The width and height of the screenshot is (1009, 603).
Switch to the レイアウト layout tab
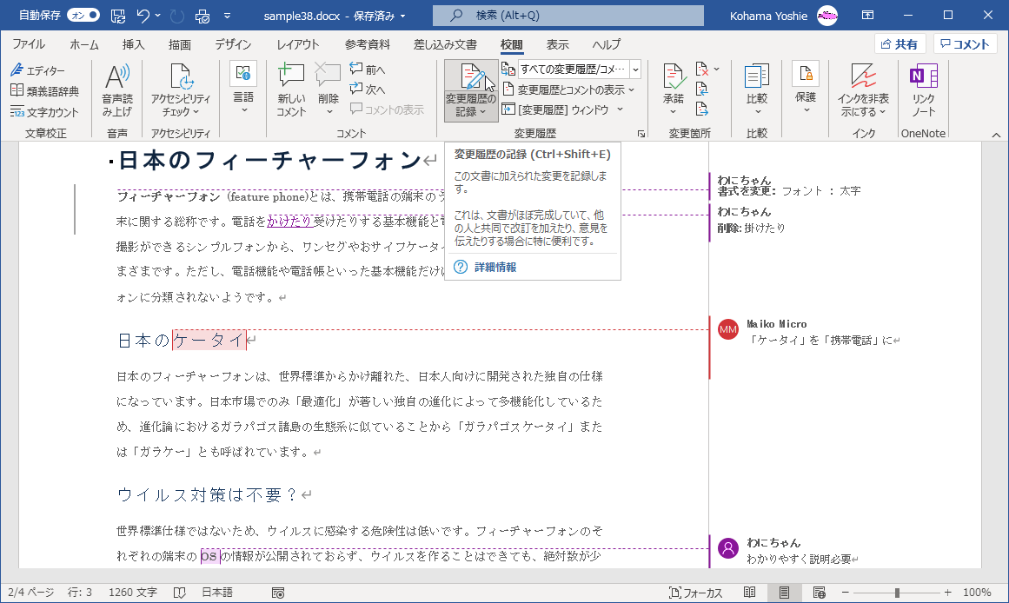pos(298,44)
